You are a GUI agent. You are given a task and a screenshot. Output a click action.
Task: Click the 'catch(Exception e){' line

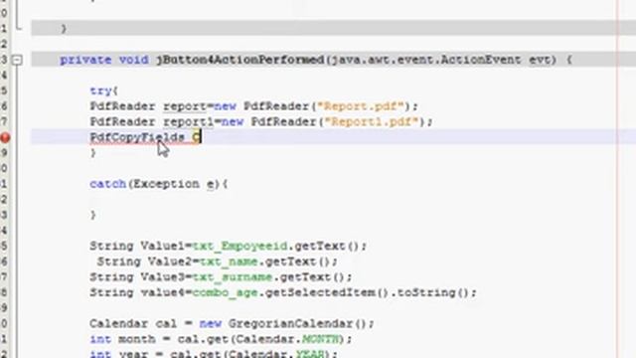tap(159, 184)
